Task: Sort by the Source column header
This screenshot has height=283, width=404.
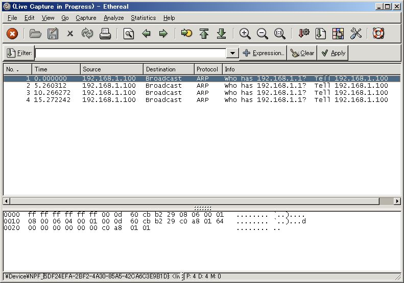Action: point(112,69)
